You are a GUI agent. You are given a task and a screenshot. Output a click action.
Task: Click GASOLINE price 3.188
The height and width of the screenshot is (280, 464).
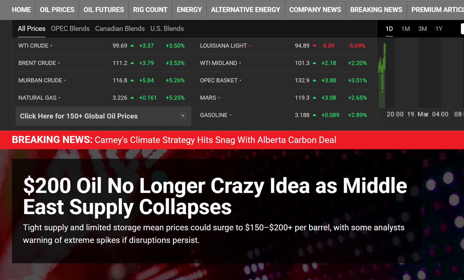tap(302, 115)
